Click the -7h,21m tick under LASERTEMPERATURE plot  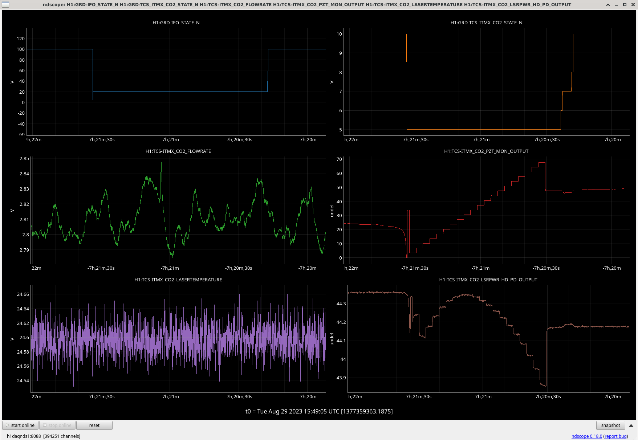click(x=170, y=397)
